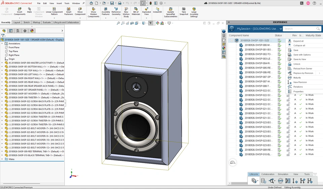Select the Smart Fasteners tool
323x189 pixels.
(x=69, y=11)
